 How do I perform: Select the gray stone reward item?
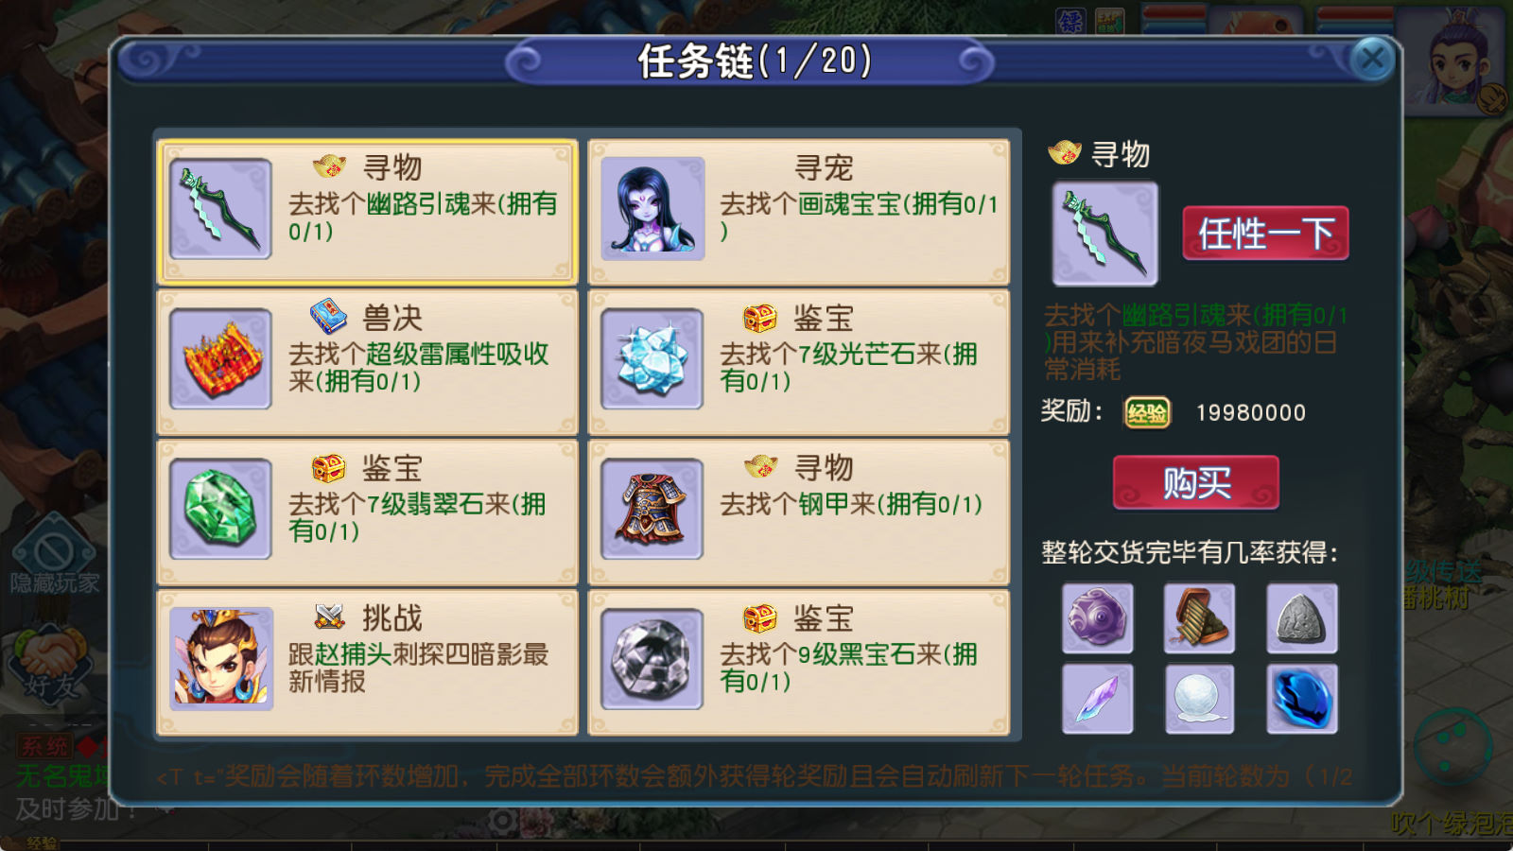[x=1302, y=618]
